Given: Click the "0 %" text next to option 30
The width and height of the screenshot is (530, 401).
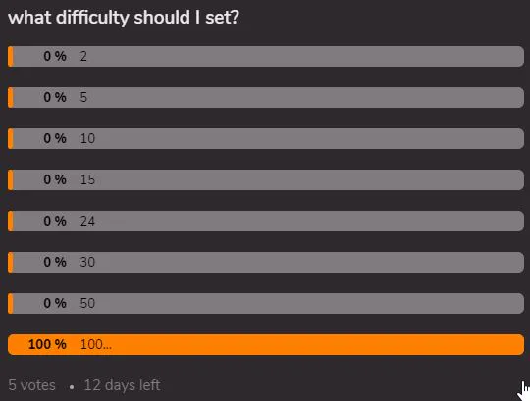Looking at the screenshot, I should [55, 262].
